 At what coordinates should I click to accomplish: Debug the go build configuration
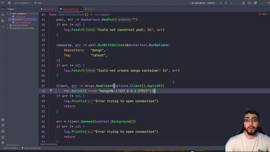[x=226, y=3]
